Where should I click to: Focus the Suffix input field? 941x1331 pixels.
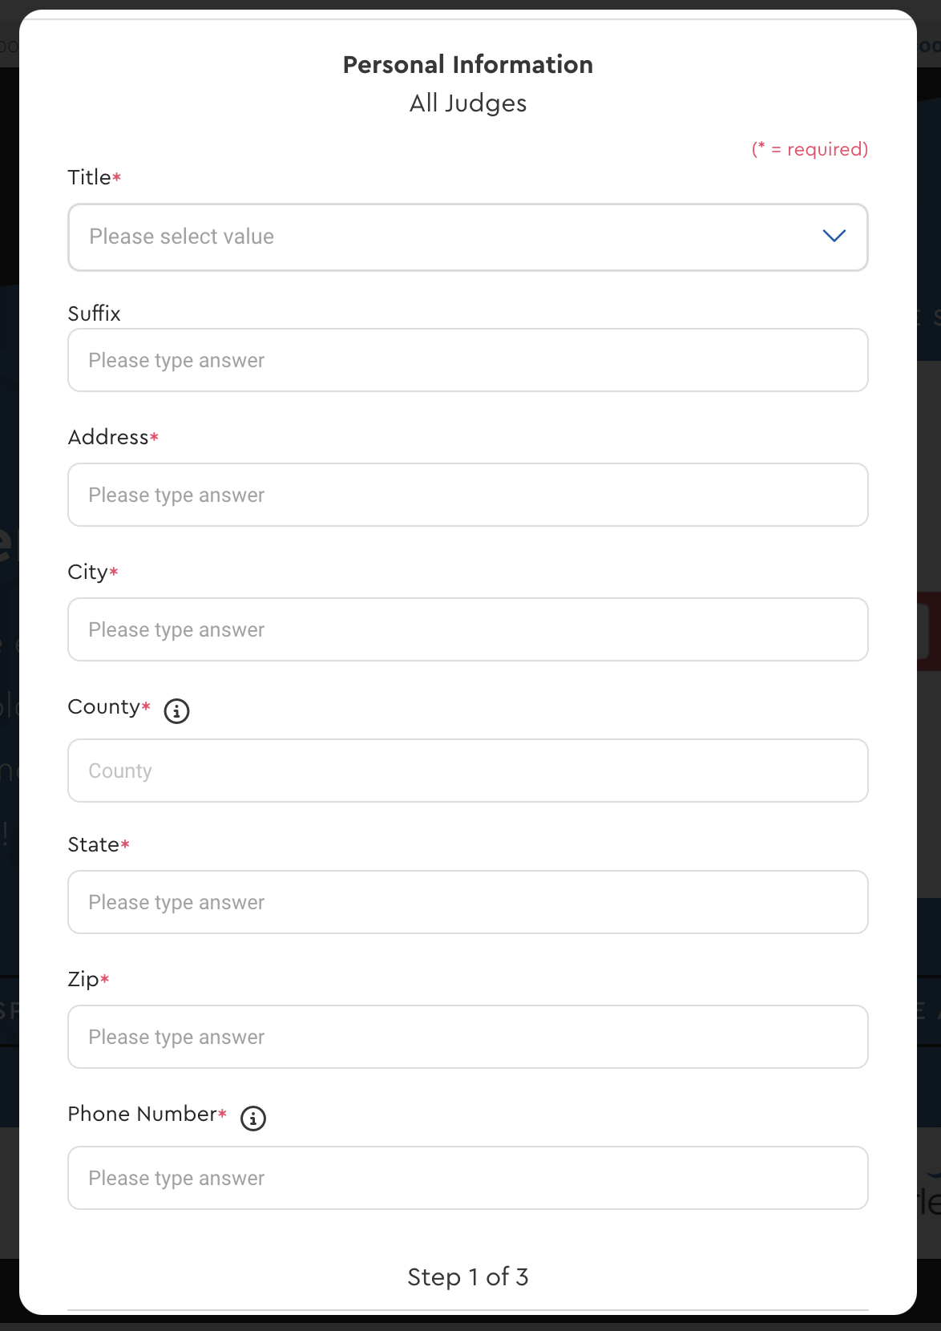468,360
